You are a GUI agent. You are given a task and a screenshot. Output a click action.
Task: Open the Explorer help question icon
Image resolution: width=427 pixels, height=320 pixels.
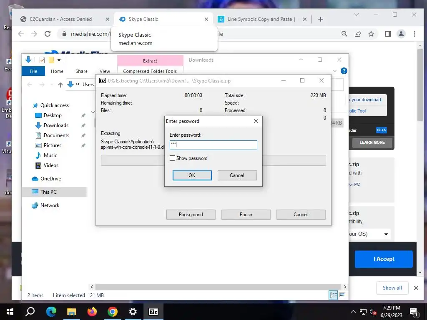click(x=344, y=71)
